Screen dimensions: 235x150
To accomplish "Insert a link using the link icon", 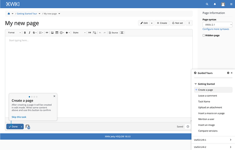I will [47, 32].
